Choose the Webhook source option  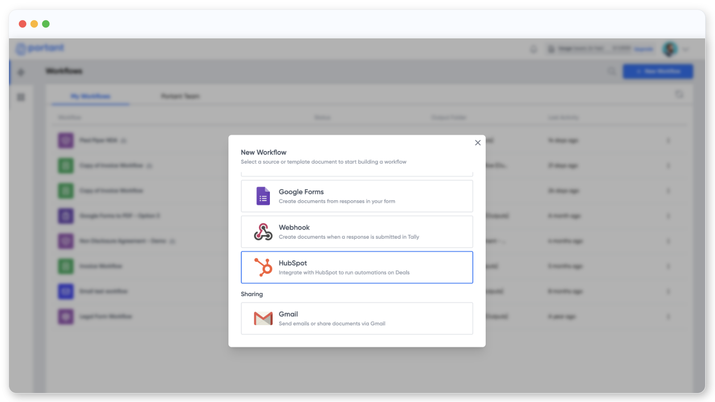(x=357, y=232)
